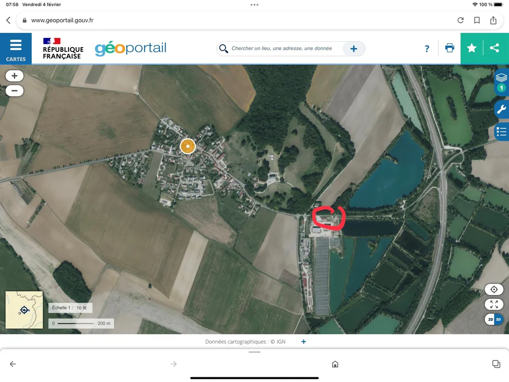Select 2D map mode
The image size is (509, 382).
pyautogui.click(x=490, y=319)
